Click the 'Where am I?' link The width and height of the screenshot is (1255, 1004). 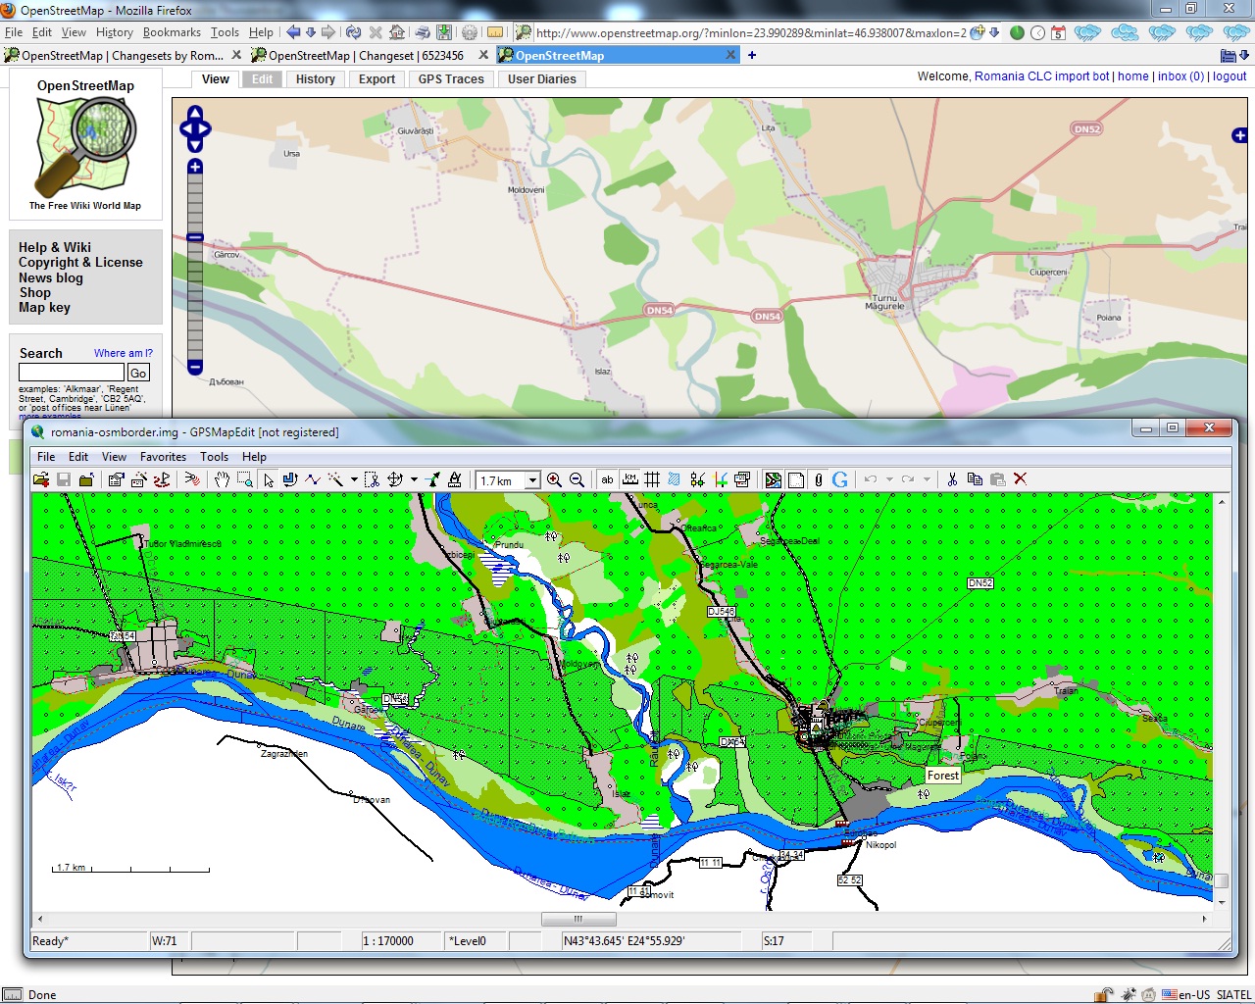click(x=124, y=353)
